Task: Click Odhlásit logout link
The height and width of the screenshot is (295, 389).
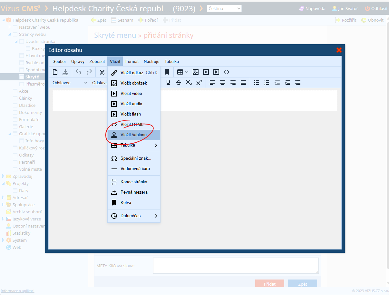Action: 376,9
